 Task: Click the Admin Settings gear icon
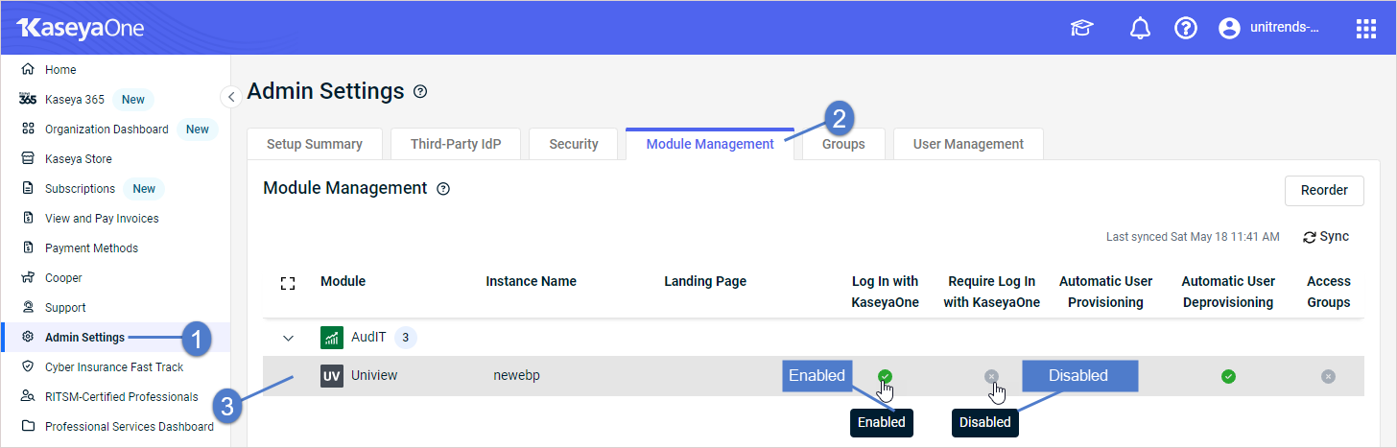click(x=28, y=337)
